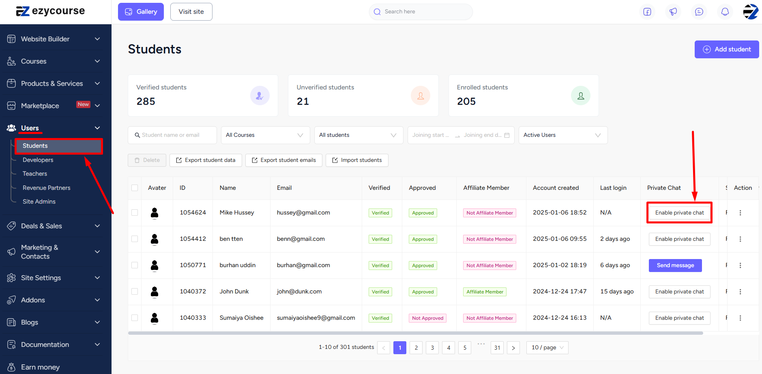Open the chat messages icon in the header
762x374 pixels.
tap(699, 12)
